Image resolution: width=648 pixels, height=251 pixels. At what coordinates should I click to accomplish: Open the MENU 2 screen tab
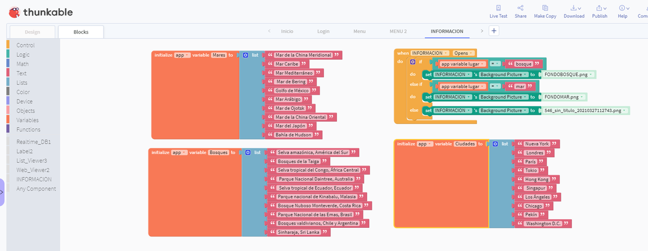(398, 31)
